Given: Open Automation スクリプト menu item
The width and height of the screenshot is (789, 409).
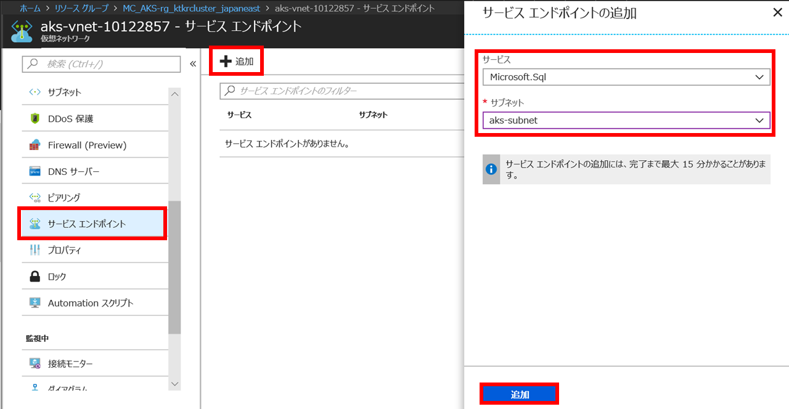Looking at the screenshot, I should coord(95,303).
